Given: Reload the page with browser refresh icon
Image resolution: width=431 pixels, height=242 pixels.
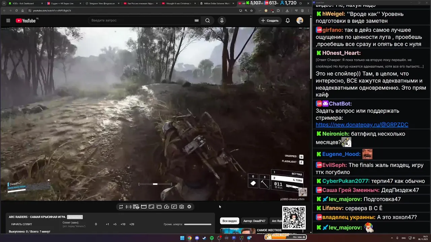Looking at the screenshot, I should pos(16,10).
